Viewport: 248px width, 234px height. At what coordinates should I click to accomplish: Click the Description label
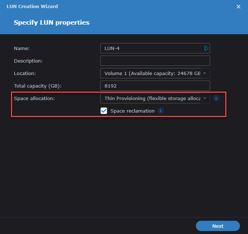[x=28, y=61]
